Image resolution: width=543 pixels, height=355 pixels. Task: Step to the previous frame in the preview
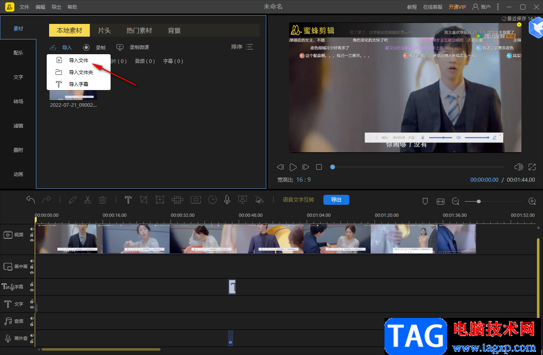tap(280, 167)
